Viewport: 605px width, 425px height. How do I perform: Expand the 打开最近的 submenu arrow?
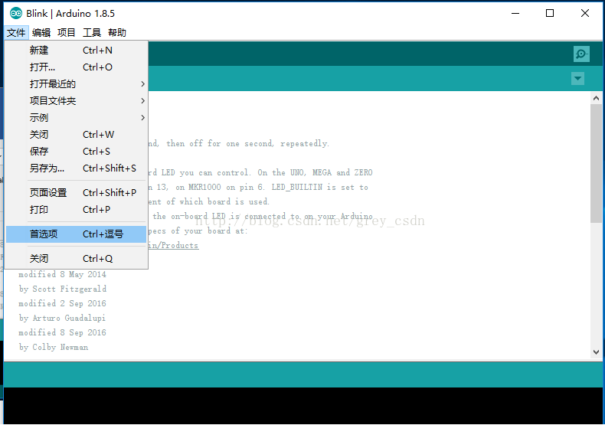click(142, 84)
